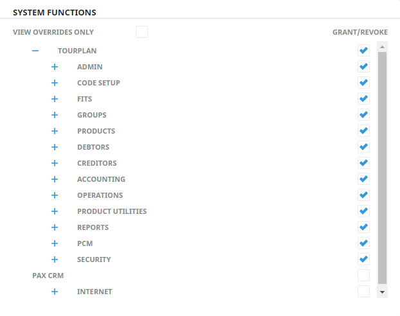
Task: Uncheck the TOURPLAN grant checkbox
Action: click(363, 51)
